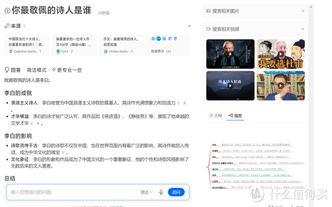Image resolution: width=332 pixels, height=207 pixels.
Task: Switch to 大纲 outline tab
Action: point(215,116)
